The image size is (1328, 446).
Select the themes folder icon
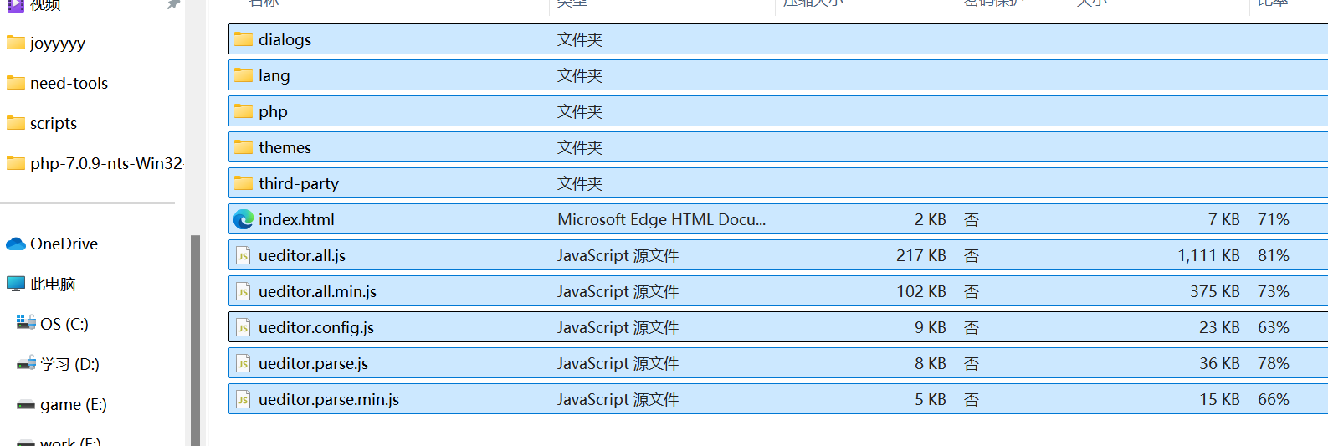pyautogui.click(x=244, y=147)
